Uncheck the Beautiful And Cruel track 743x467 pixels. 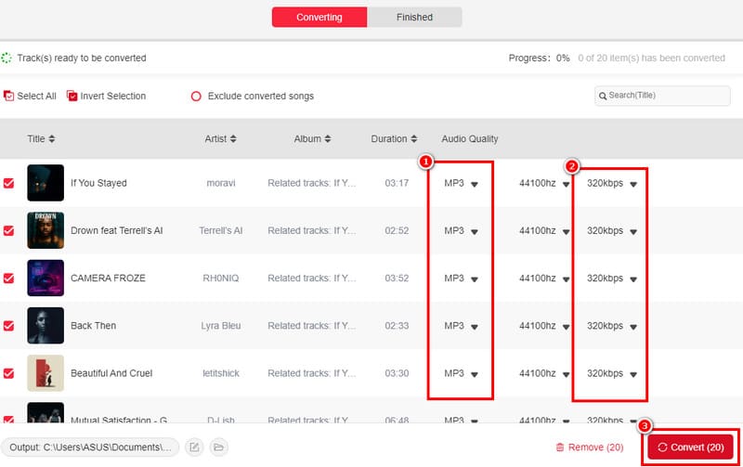click(x=8, y=373)
